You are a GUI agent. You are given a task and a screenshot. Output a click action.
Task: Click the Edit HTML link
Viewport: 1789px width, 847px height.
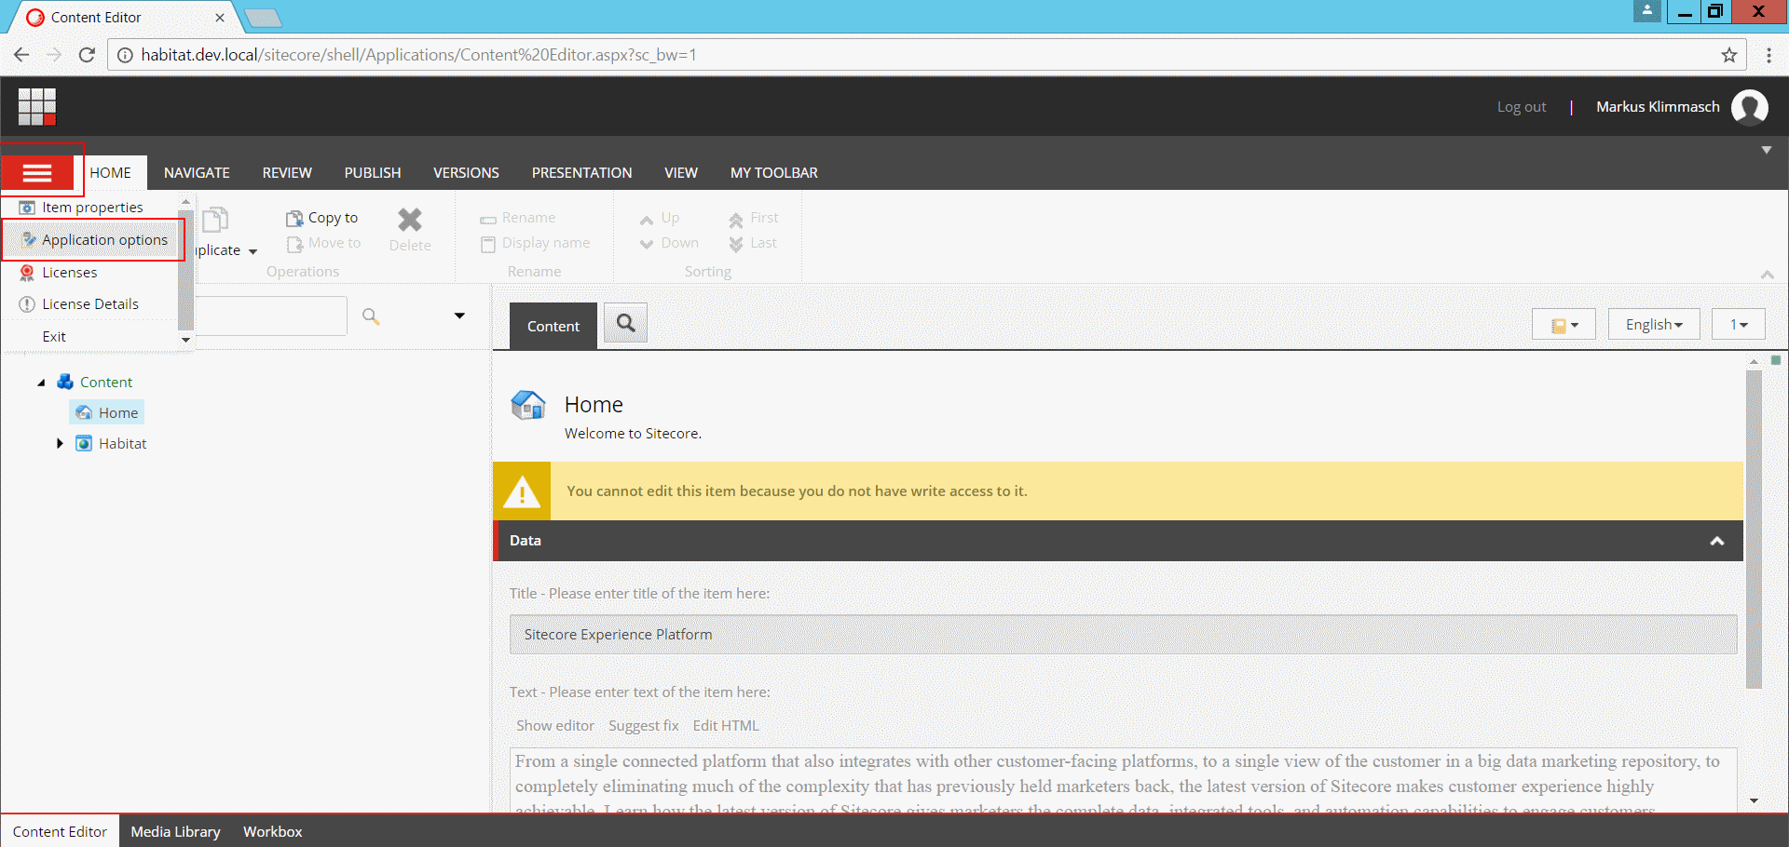pos(726,726)
